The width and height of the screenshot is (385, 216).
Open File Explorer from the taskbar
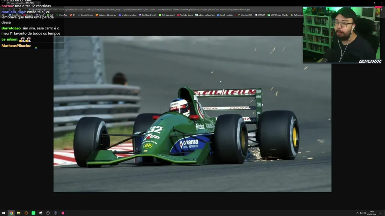coord(19,213)
